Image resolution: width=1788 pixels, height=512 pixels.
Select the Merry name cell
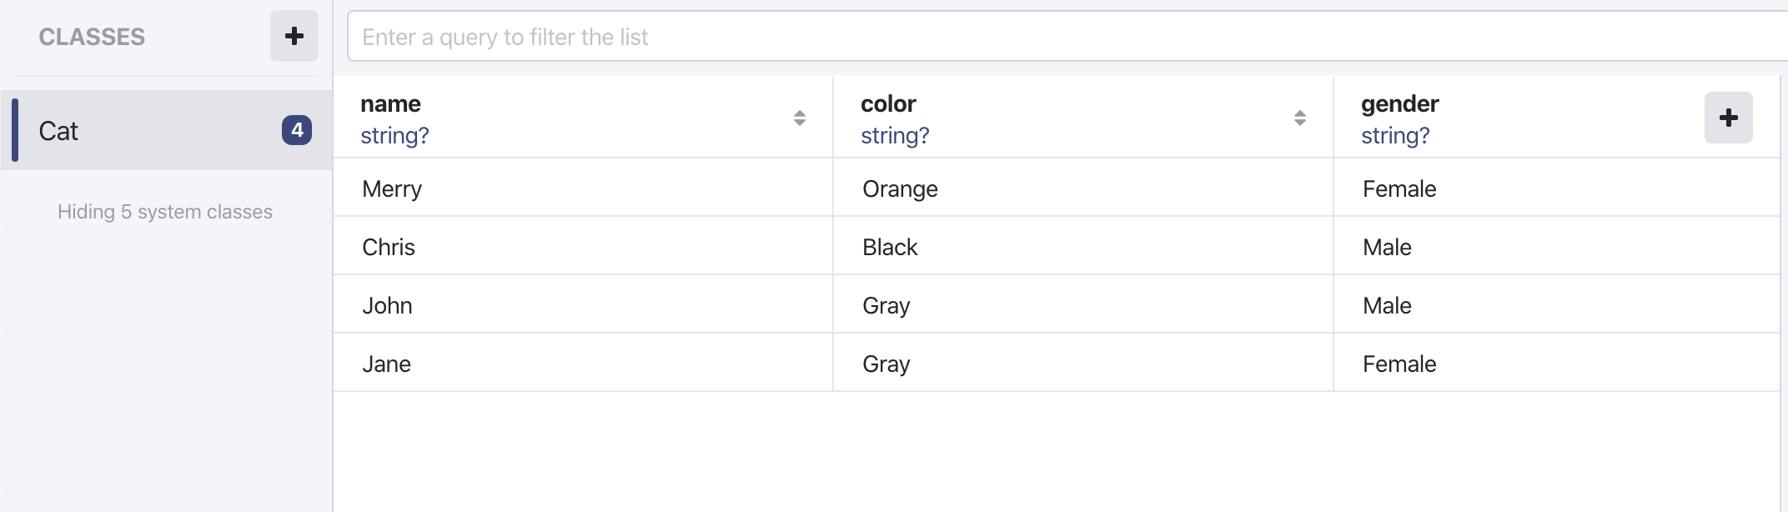(x=392, y=189)
